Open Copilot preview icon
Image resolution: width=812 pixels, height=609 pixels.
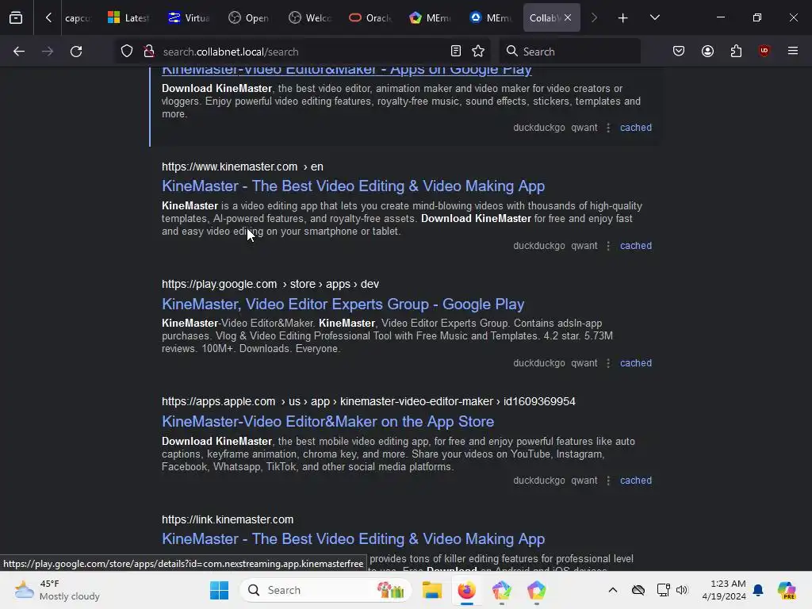[787, 590]
